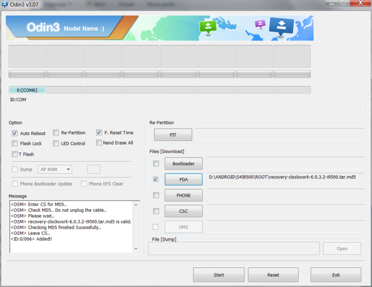This screenshot has height=287, width=372.
Task: Tick the checkbox beside the UMS button
Action: pos(156,227)
